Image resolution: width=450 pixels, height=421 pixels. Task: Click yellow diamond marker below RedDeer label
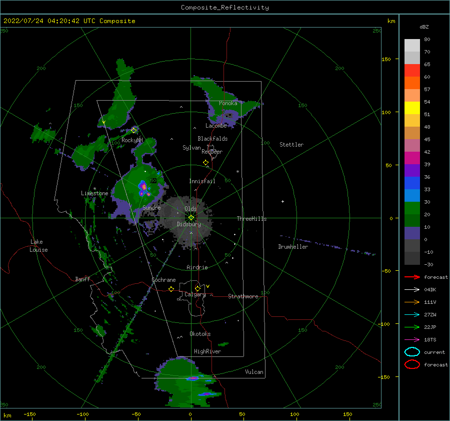click(x=206, y=163)
